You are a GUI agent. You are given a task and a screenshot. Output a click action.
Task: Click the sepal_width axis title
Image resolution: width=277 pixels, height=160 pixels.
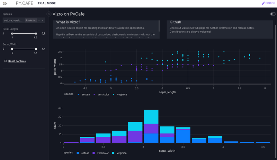(x=167, y=151)
